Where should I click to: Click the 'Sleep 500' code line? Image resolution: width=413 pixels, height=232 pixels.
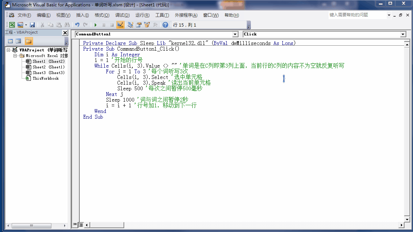[160, 89]
